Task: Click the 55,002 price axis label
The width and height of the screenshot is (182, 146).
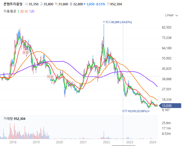Action: click(166, 58)
